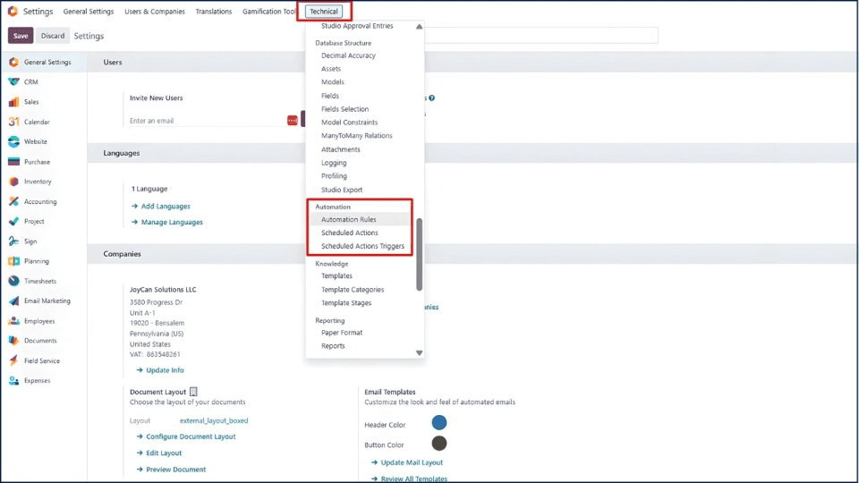Click the Technical menu scrollbar thumb
Viewport: 859px width, 483px height.
419,255
